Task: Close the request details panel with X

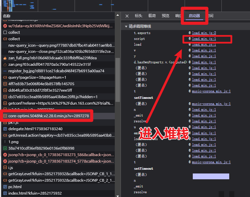Action: pyautogui.click(x=127, y=16)
